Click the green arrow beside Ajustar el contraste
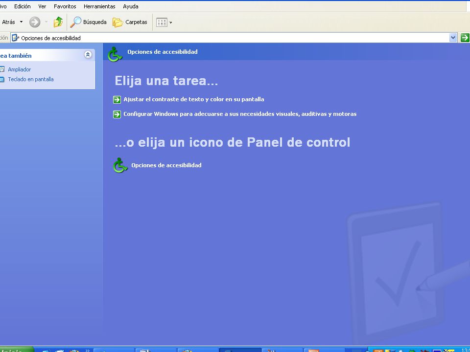 117,100
